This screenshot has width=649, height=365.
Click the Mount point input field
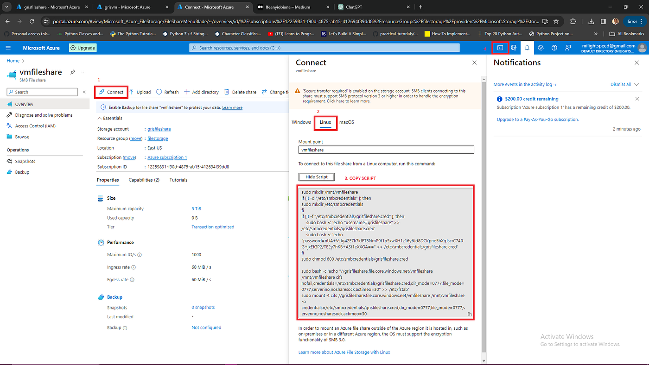tap(386, 150)
